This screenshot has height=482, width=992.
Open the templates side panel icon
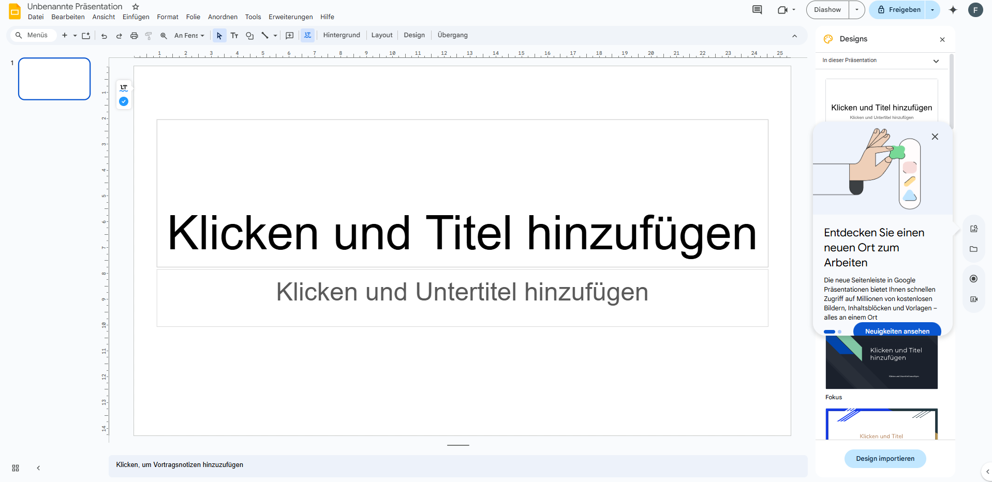[x=973, y=229]
